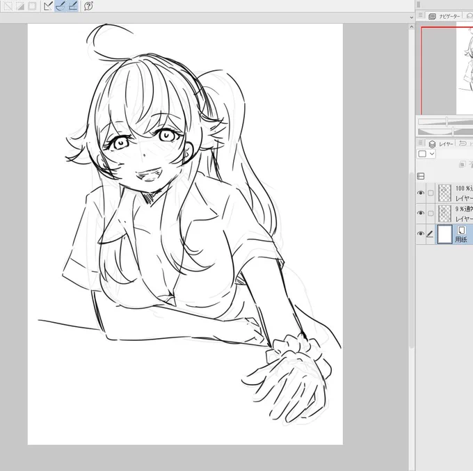473x471 pixels.
Task: Open the Layer panel menu
Action: tap(420, 143)
